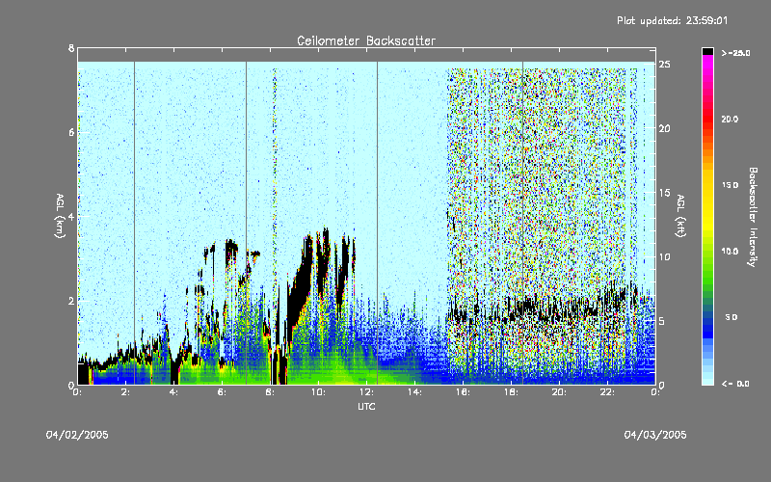The image size is (771, 482).
Task: Click the '20.0' colorbar value
Action: 730,119
